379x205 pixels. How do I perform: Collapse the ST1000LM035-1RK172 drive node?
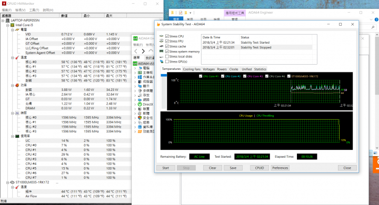pyautogui.click(x=8, y=182)
